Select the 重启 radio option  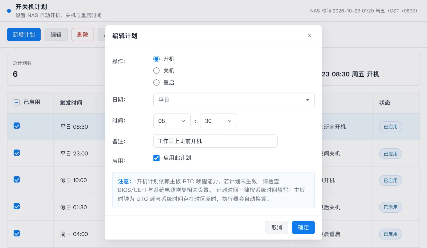click(156, 83)
